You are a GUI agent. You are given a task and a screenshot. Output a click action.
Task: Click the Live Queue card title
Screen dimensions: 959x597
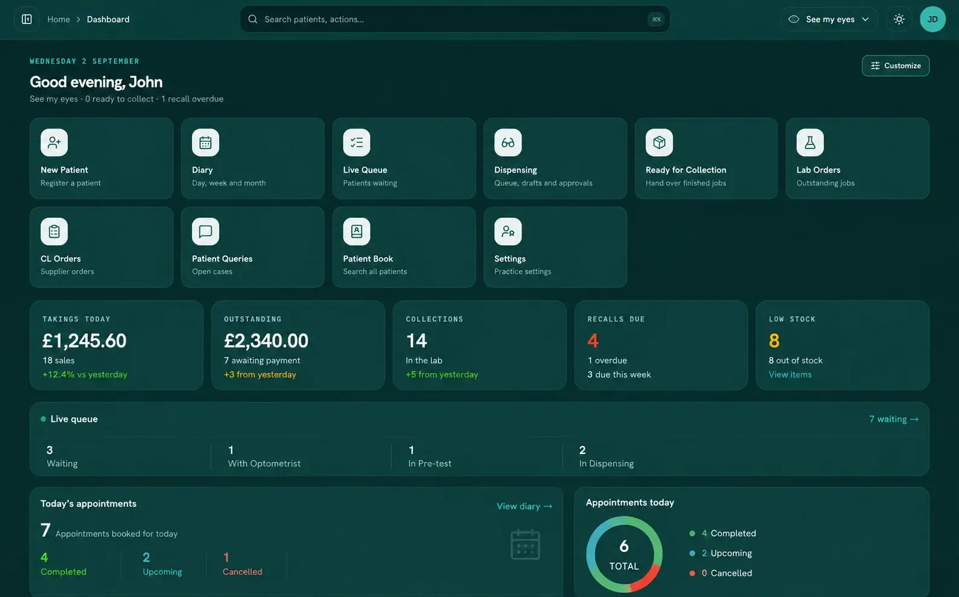pos(365,170)
